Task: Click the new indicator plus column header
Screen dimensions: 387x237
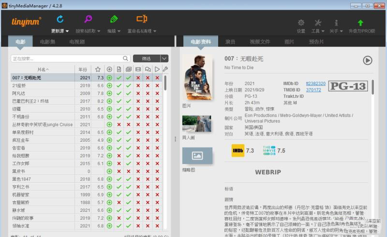Action: [x=109, y=69]
